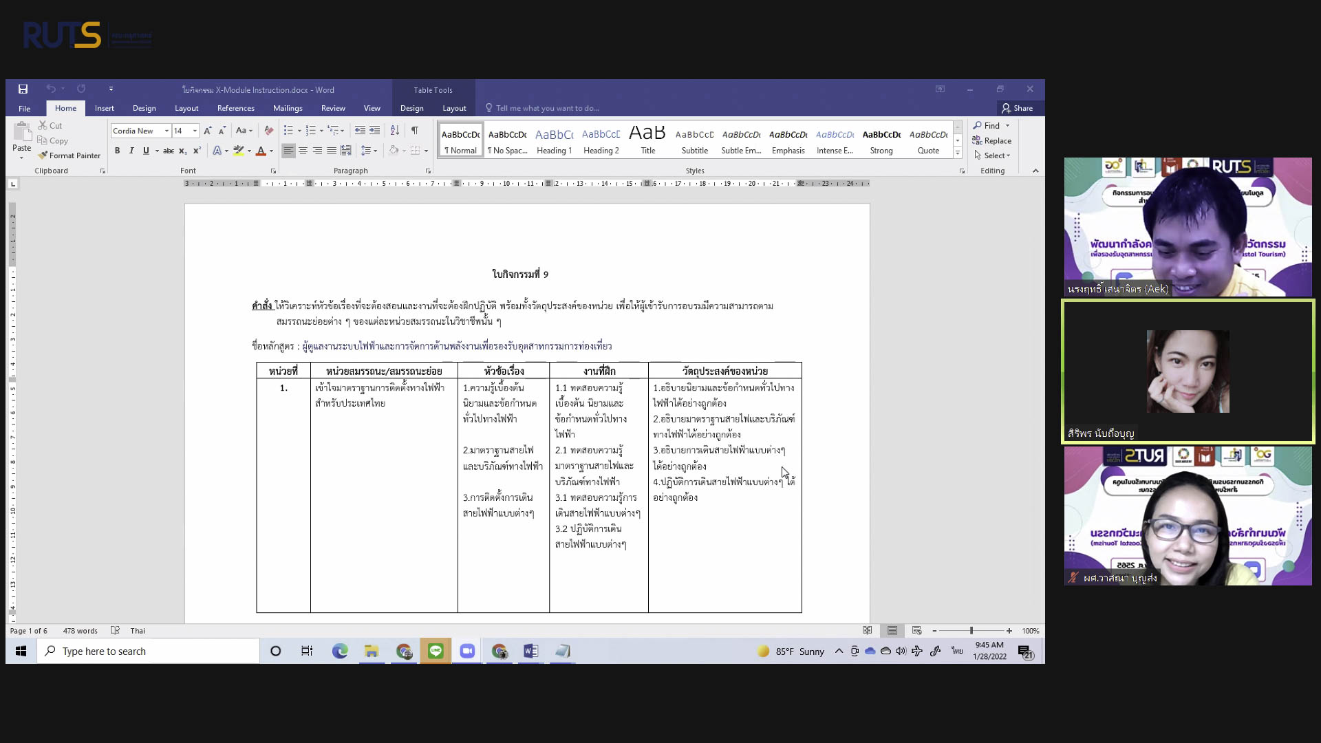Switch to Read Mode view
The image size is (1321, 743).
click(x=867, y=631)
